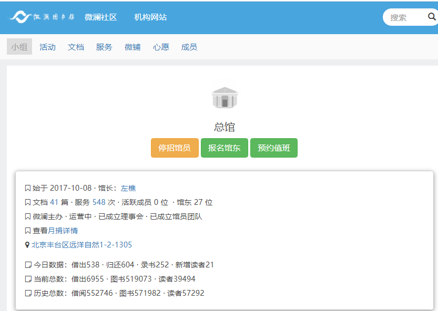The height and width of the screenshot is (311, 438).
Task: Click the library building icon above 总馆
Action: (225, 98)
